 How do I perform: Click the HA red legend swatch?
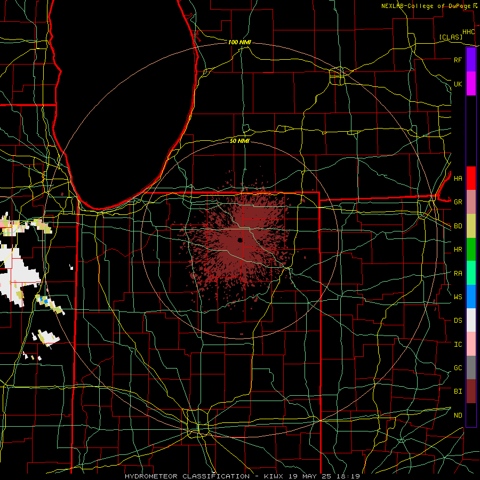pyautogui.click(x=471, y=178)
